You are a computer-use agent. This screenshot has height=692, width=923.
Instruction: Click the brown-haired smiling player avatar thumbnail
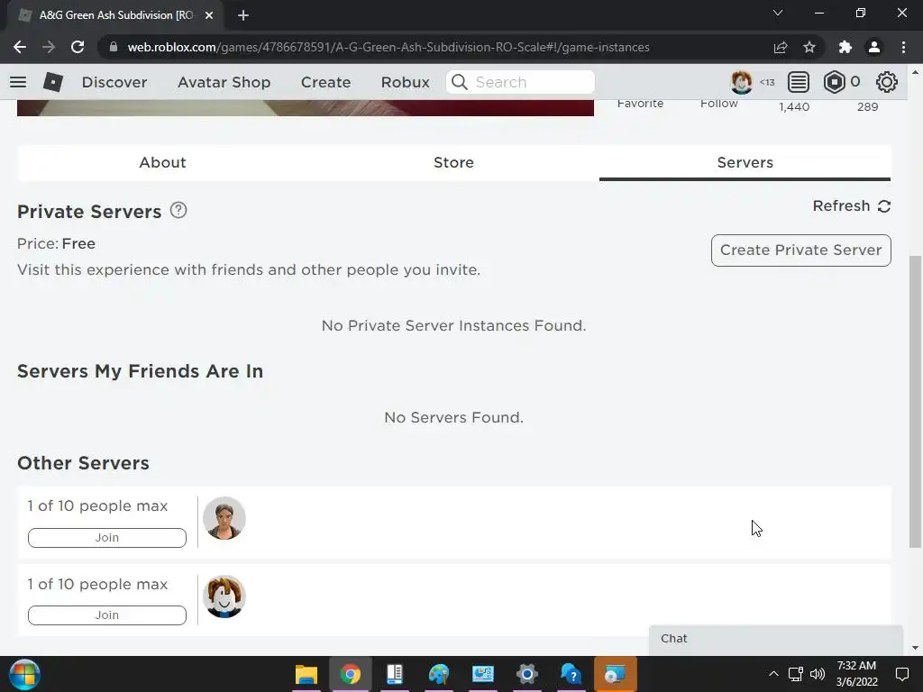[224, 596]
